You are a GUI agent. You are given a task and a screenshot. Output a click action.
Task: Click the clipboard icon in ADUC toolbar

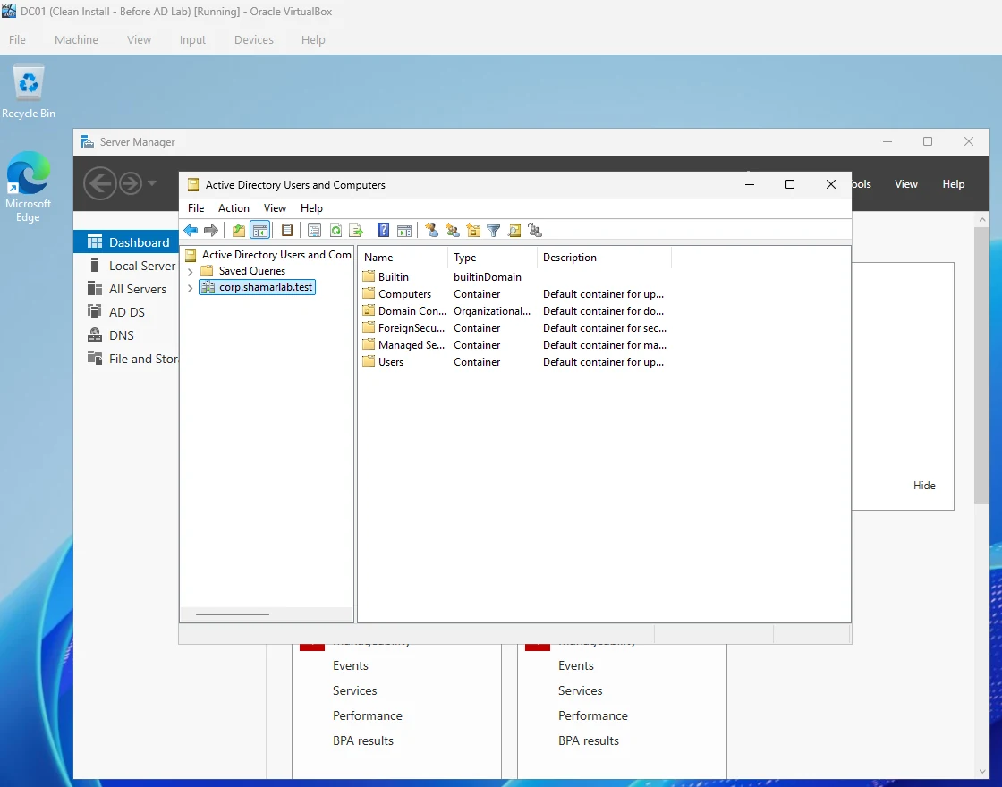point(287,231)
